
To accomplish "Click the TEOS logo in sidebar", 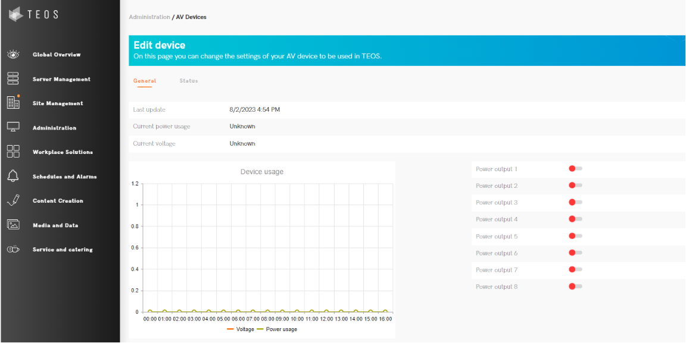I will 33,14.
